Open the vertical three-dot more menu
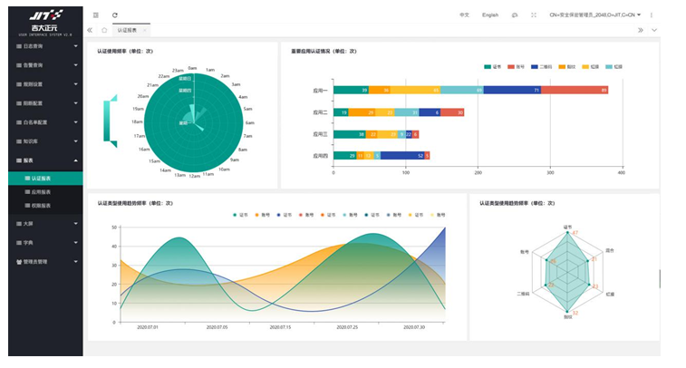686x368 pixels. (x=652, y=15)
